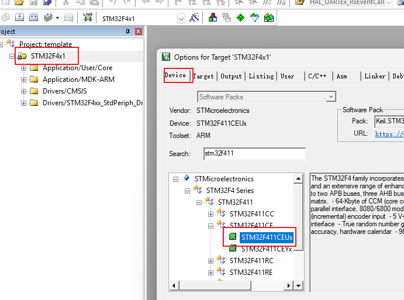Click the STMicroelectronics vendor icon in device tree
This screenshot has height=300, width=404.
tap(187, 178)
